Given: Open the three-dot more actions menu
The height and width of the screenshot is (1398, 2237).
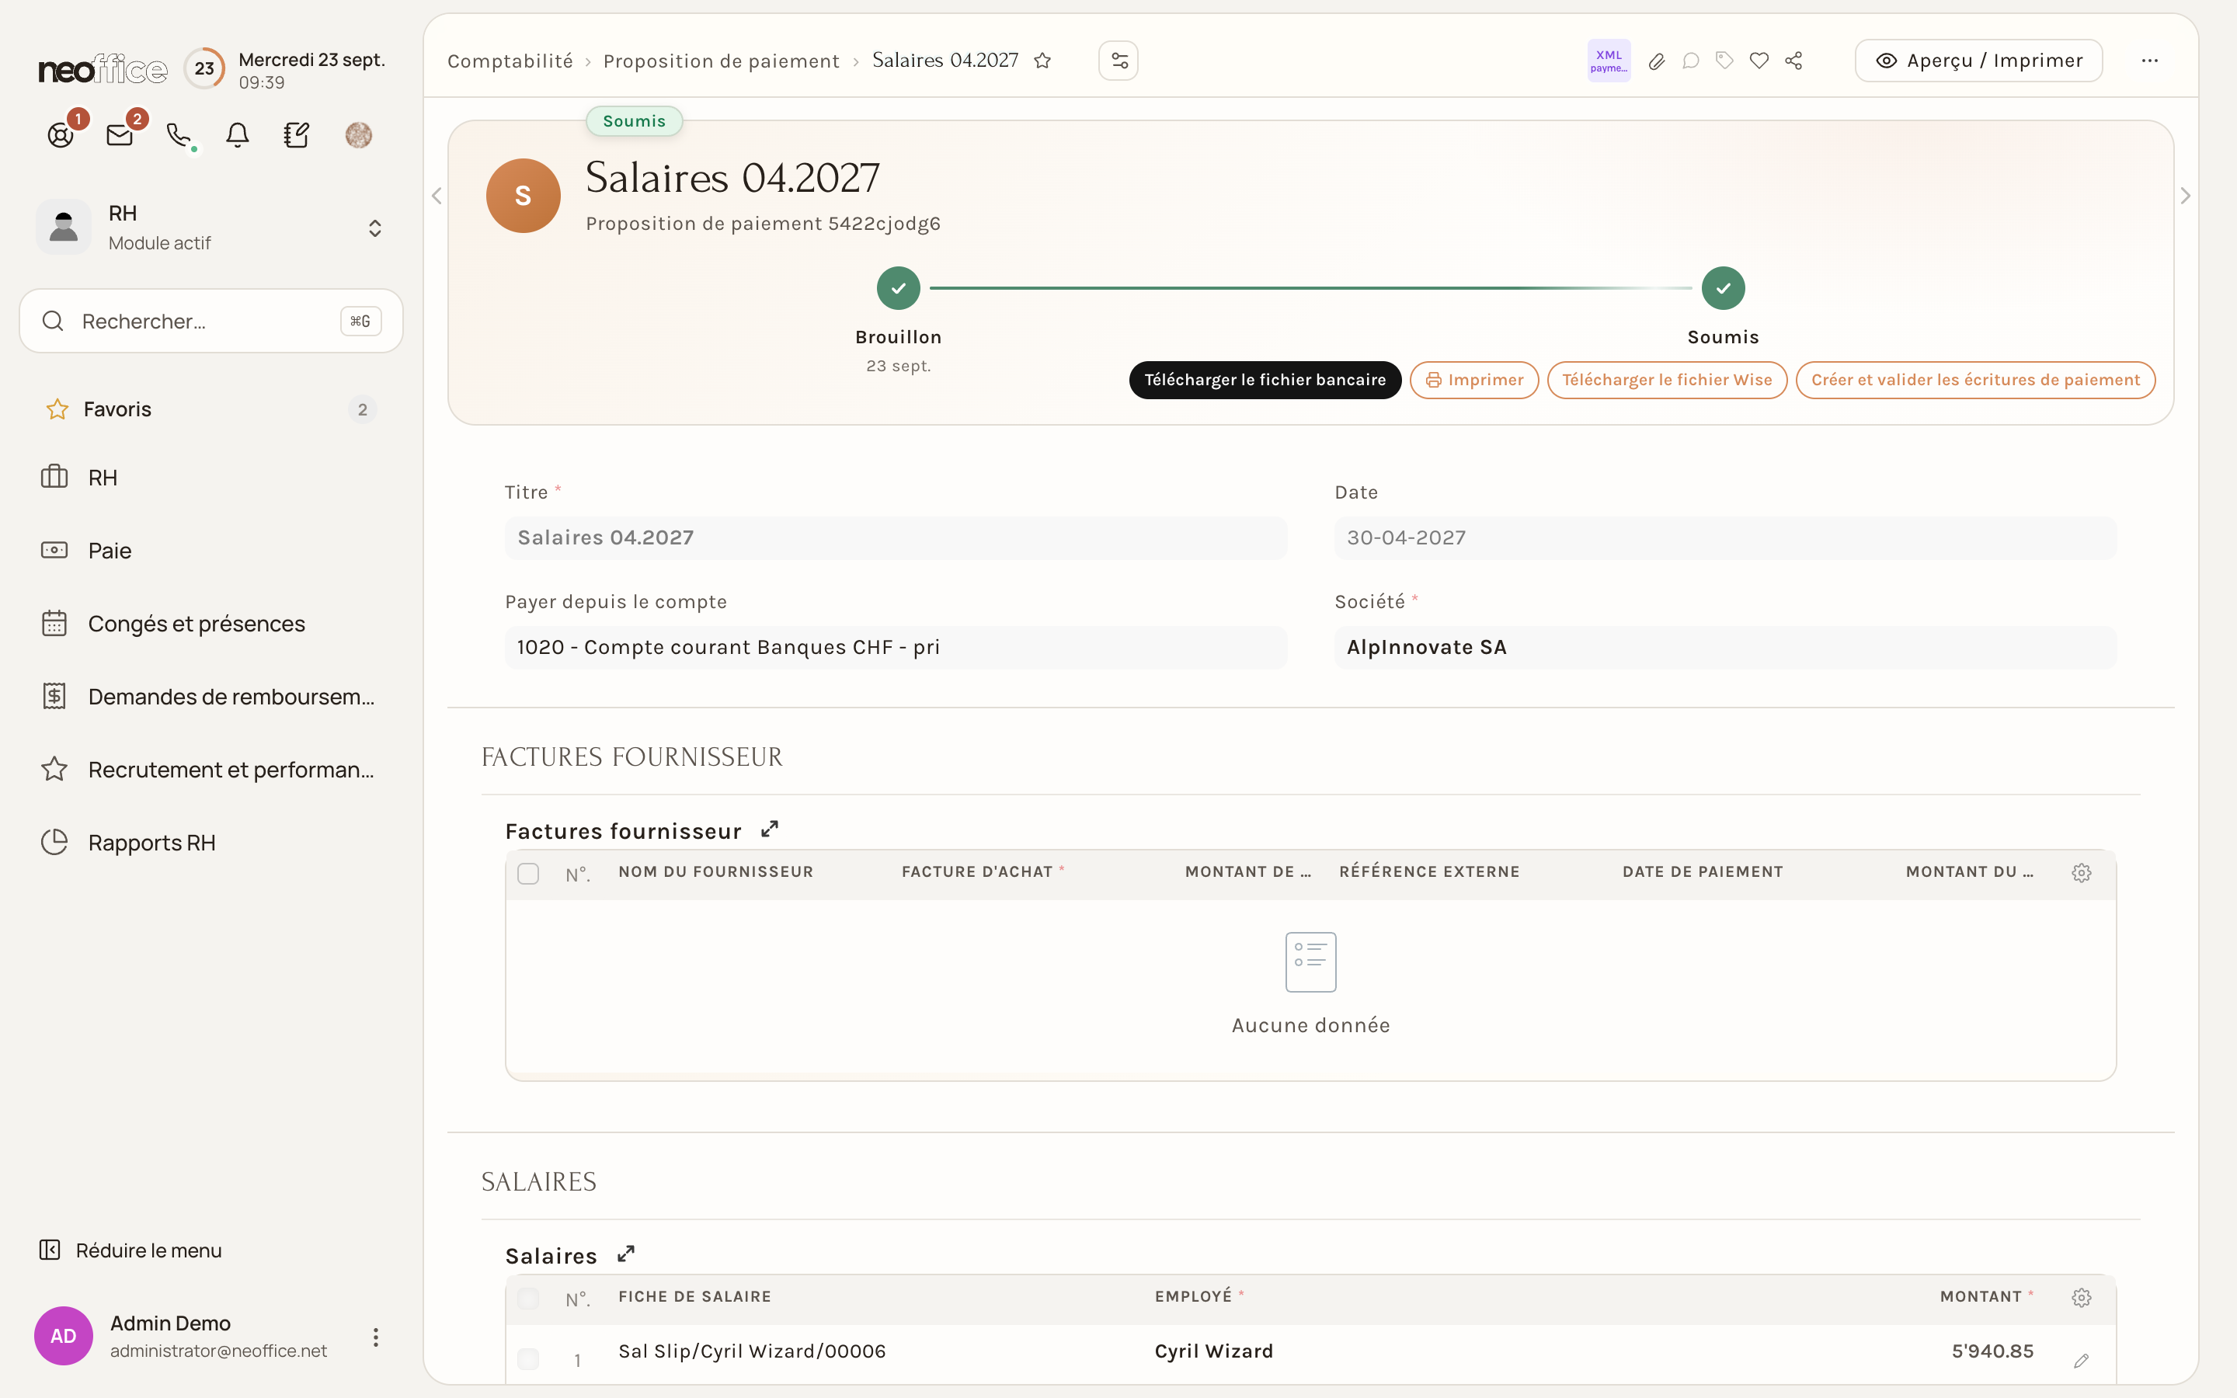Looking at the screenshot, I should pyautogui.click(x=2150, y=61).
